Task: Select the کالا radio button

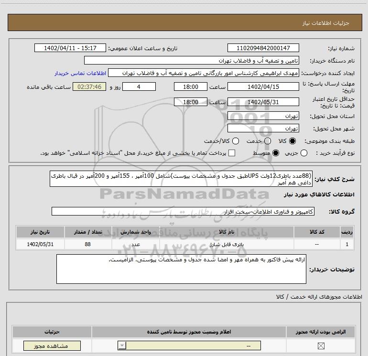Action: click(292, 141)
